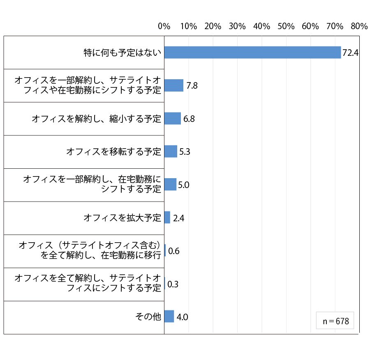Click the 72.4 data value label
Image resolution: width=370 pixels, height=342 pixels.
pos(350,53)
